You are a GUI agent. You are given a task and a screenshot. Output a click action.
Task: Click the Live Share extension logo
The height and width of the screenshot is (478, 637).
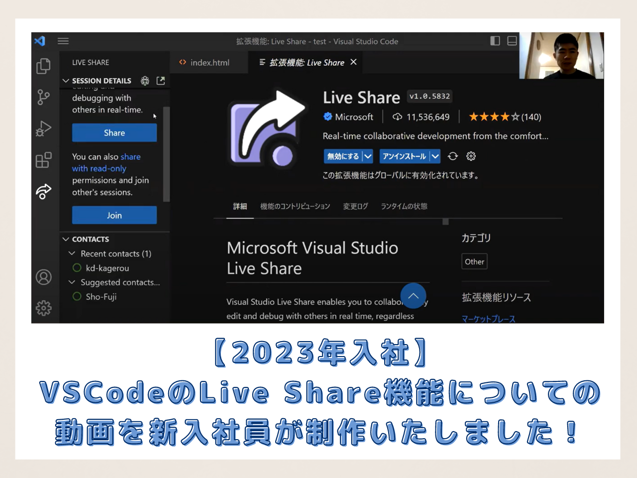point(267,128)
